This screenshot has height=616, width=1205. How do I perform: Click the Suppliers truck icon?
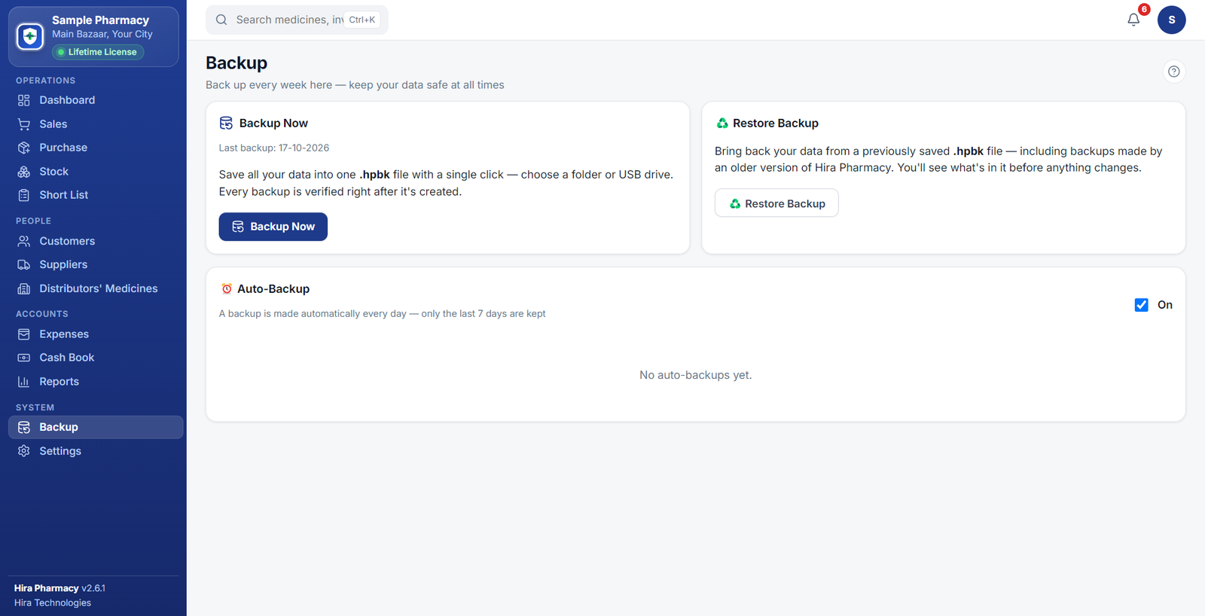24,264
